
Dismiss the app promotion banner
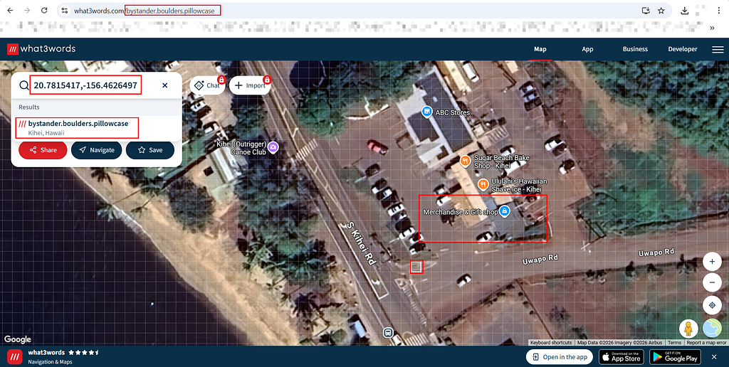pyautogui.click(x=714, y=357)
